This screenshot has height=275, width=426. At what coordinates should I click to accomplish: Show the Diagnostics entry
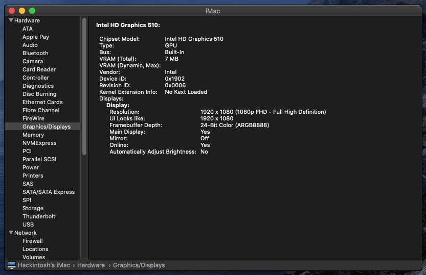point(38,86)
